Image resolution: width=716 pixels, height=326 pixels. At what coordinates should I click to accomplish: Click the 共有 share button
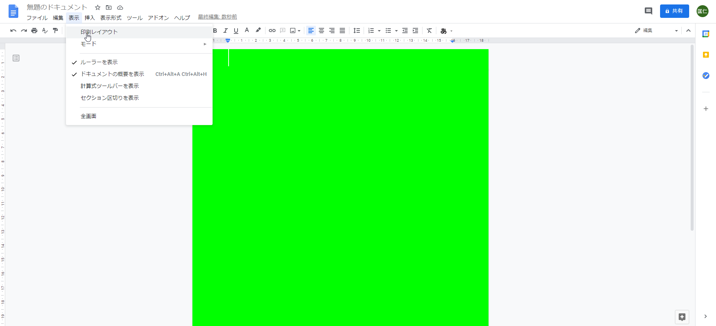674,11
